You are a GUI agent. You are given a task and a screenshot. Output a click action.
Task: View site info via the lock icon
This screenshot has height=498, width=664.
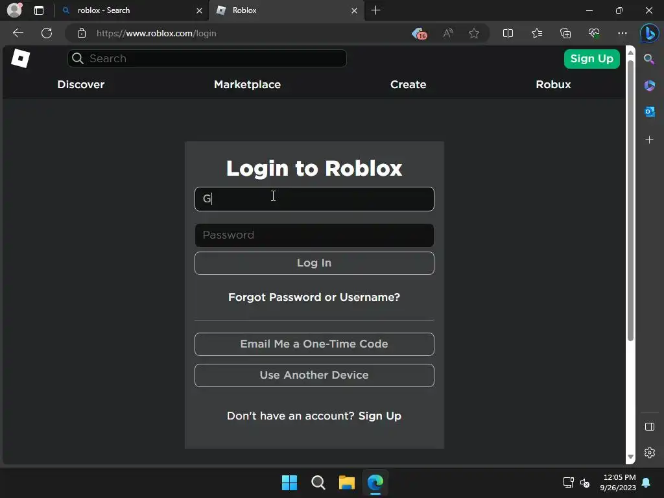[x=82, y=33]
